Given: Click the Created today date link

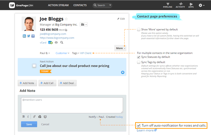Looking at the screenshot, I should (119, 117).
